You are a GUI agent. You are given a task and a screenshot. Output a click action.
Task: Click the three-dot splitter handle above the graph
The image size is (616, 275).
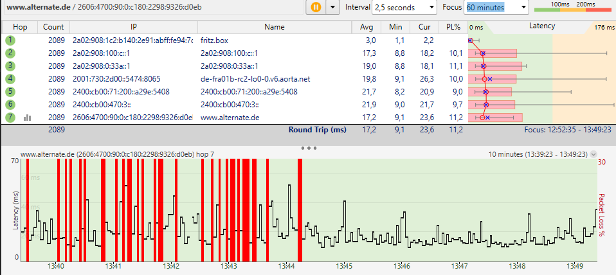(309, 148)
